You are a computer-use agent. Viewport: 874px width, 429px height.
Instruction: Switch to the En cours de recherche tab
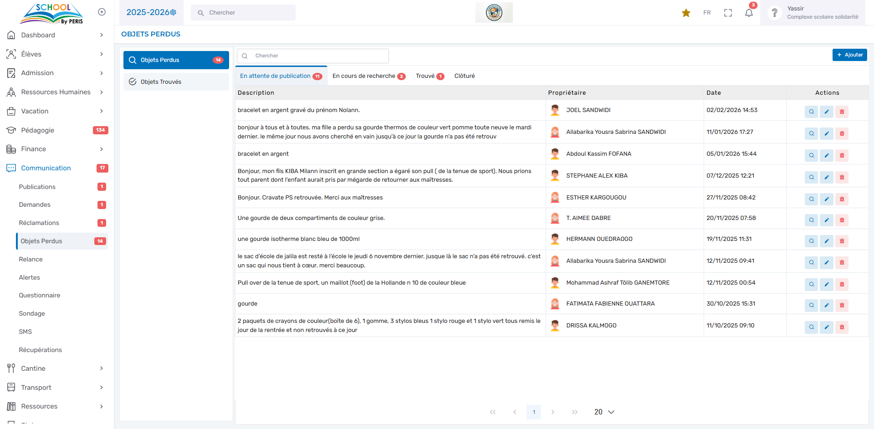tap(368, 76)
